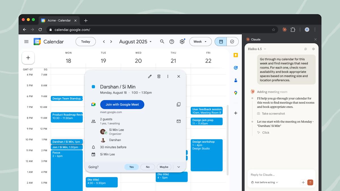Delete the Darshan / Si Min event
Image resolution: width=340 pixels, height=191 pixels.
coord(159,76)
